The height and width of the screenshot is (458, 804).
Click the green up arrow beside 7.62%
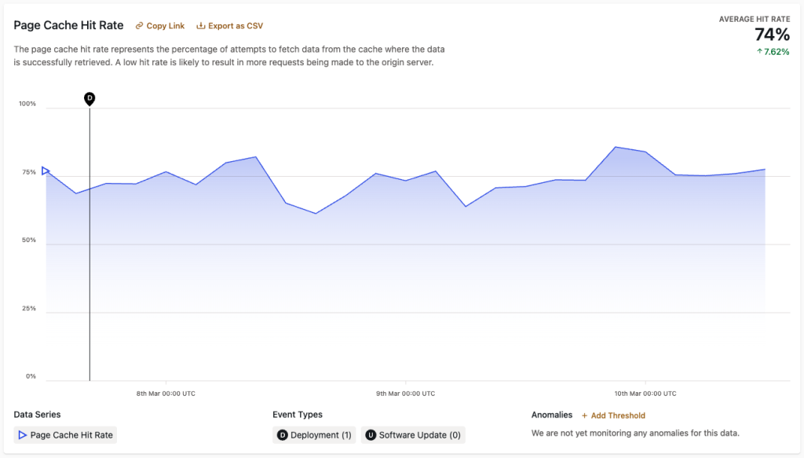[x=758, y=52]
